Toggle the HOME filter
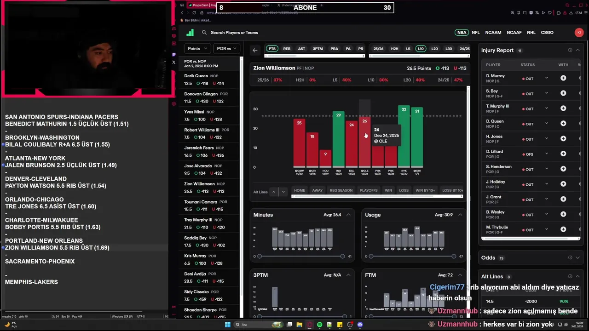 [300, 190]
